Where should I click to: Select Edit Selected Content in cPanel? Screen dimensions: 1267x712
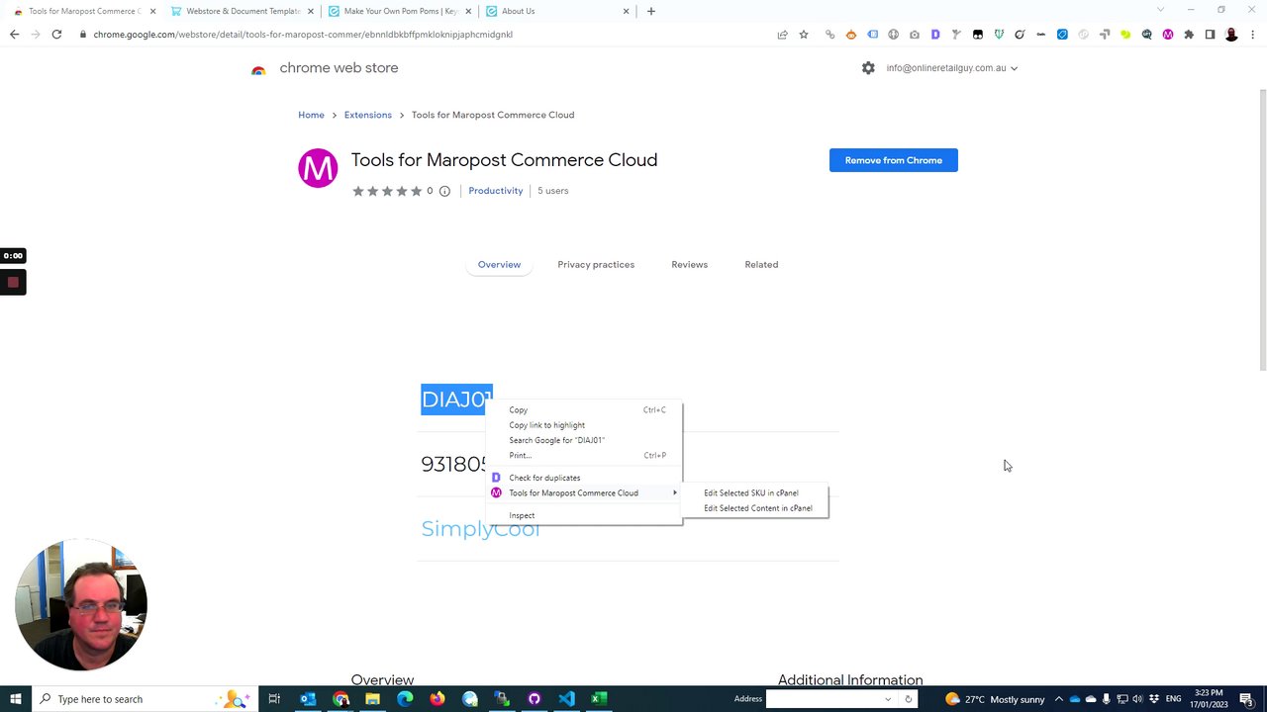click(x=758, y=508)
